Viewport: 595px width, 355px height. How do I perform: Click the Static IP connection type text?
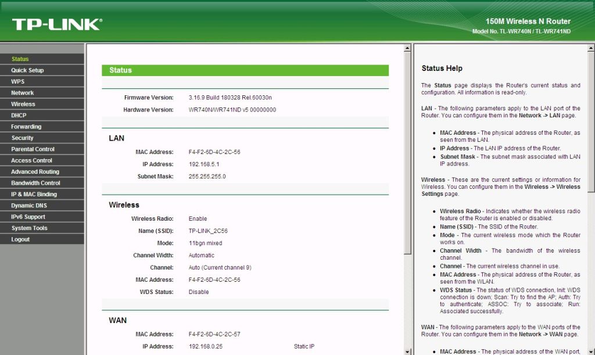point(304,346)
